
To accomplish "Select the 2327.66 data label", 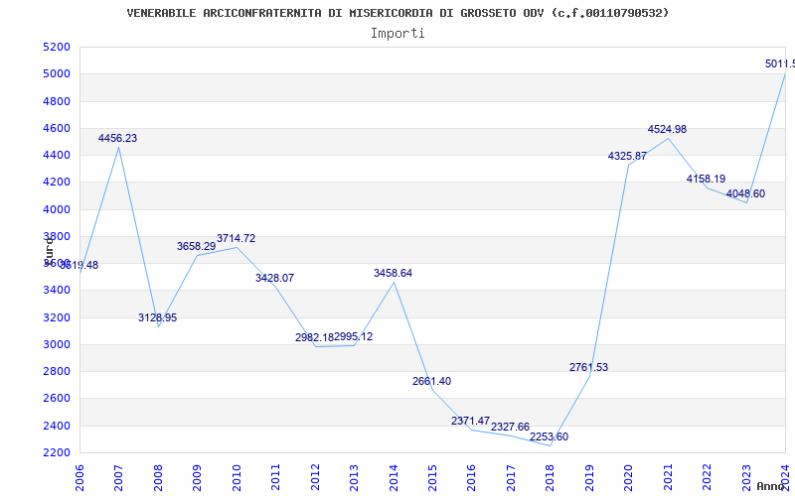I will (510, 428).
